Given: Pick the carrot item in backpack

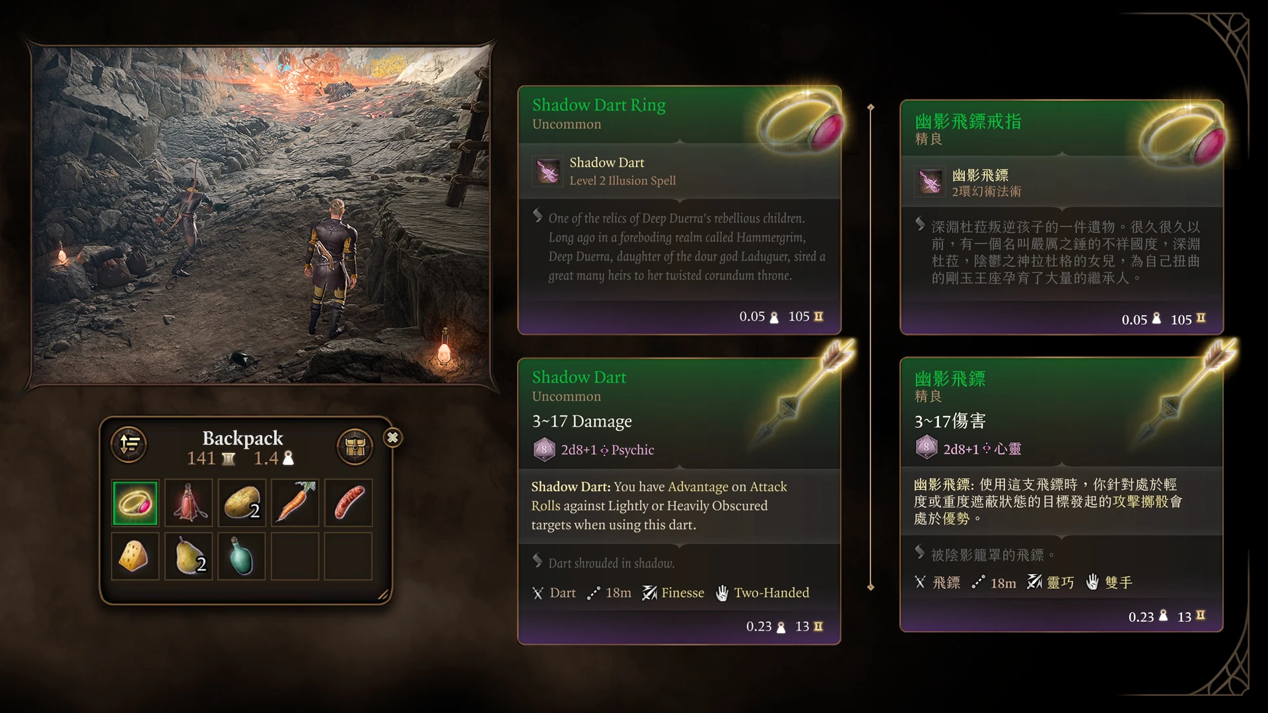Looking at the screenshot, I should point(295,502).
